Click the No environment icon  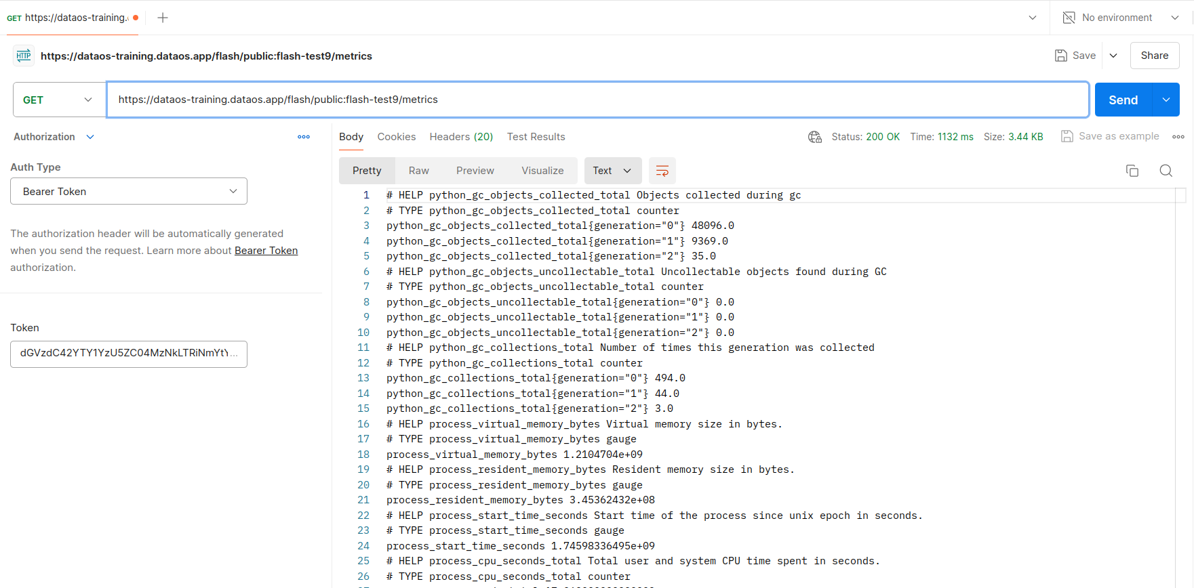[1069, 18]
